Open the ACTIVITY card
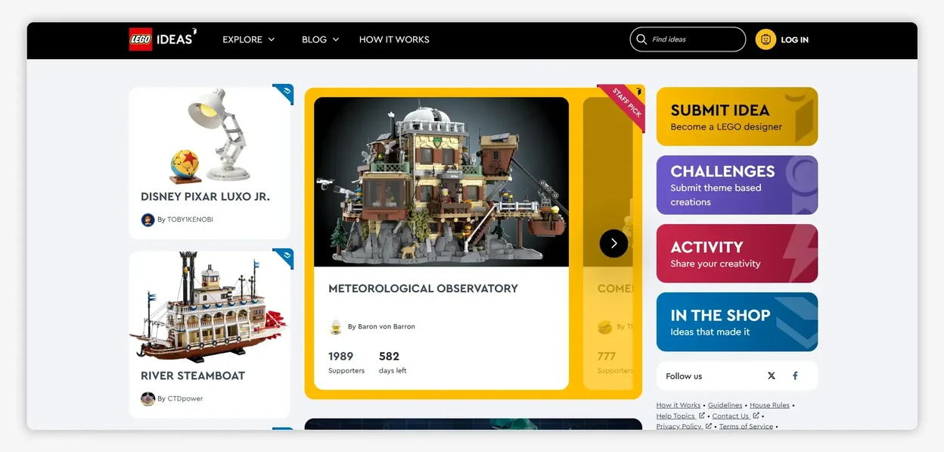The height and width of the screenshot is (452, 944). click(x=737, y=254)
